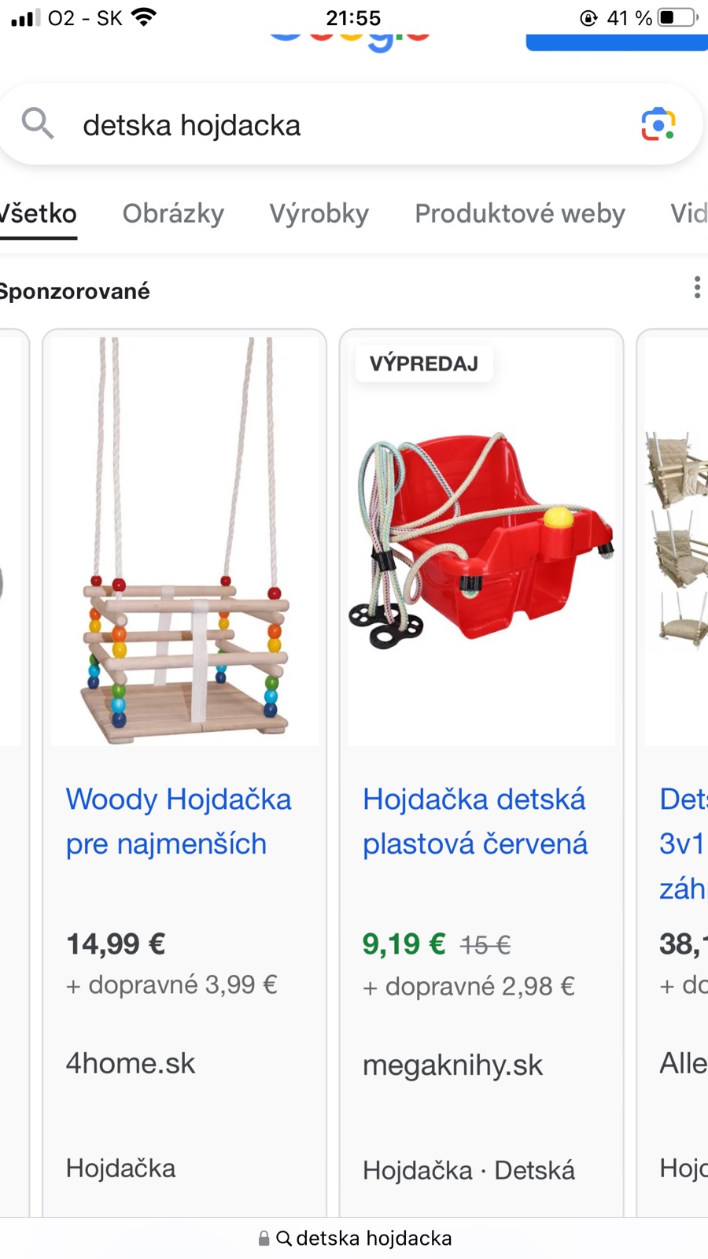Open the sponsored ads three-dot menu
708x1259 pixels.
coord(697,287)
